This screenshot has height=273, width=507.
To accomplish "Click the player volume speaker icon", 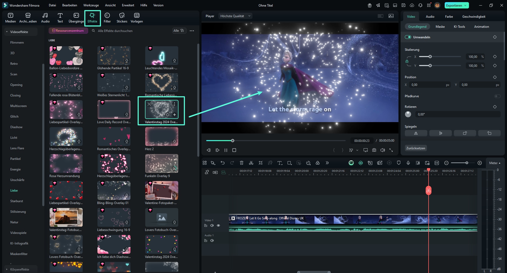I will [383, 150].
